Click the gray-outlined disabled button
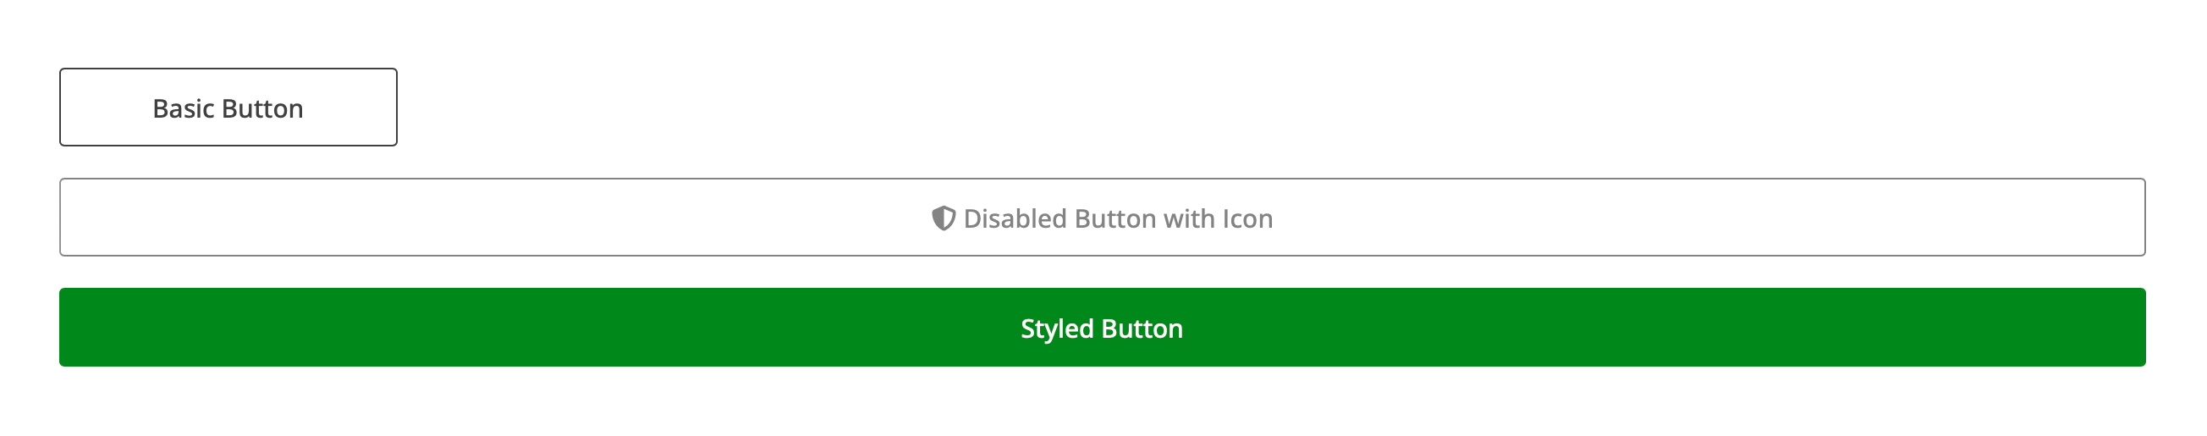2207x436 pixels. click(x=1102, y=217)
